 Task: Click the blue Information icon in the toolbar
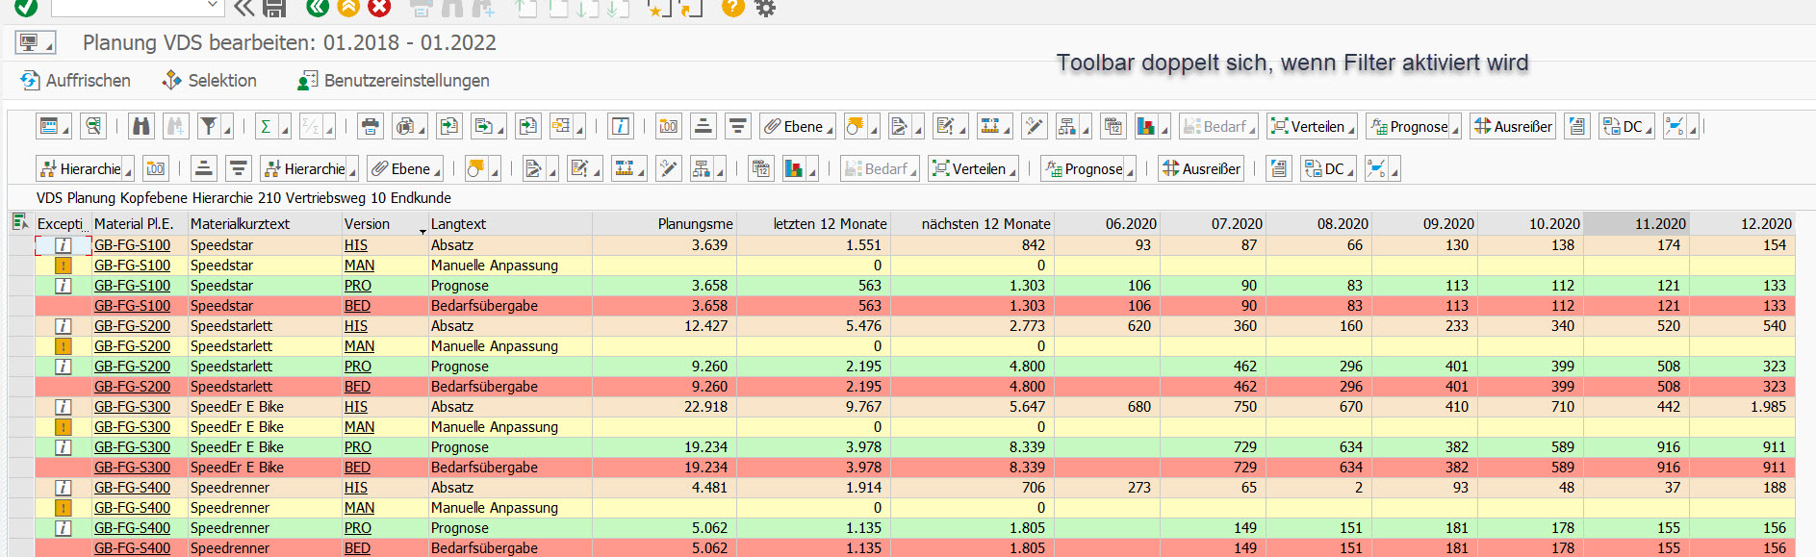pos(621,126)
